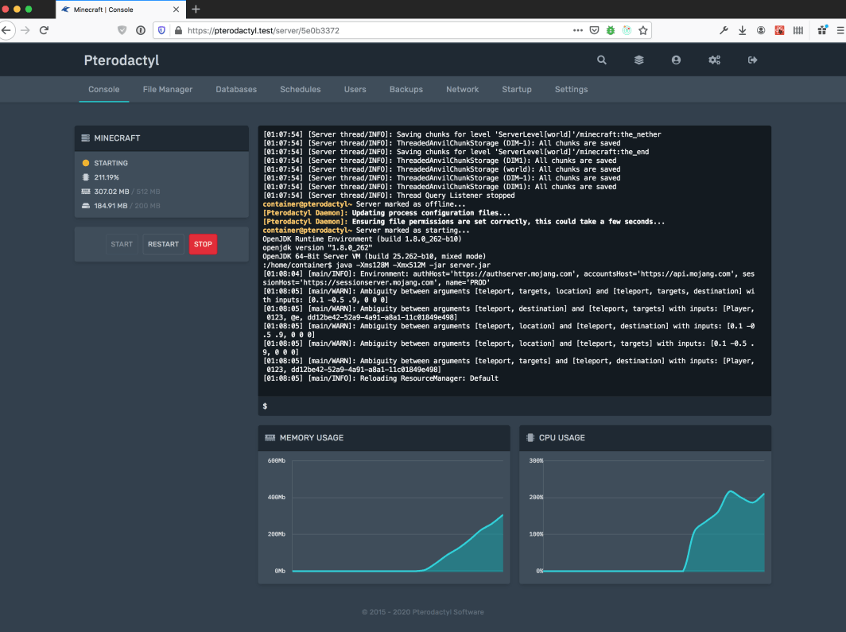846x632 pixels.
Task: Open the server search magnifier icon
Action: tap(602, 60)
